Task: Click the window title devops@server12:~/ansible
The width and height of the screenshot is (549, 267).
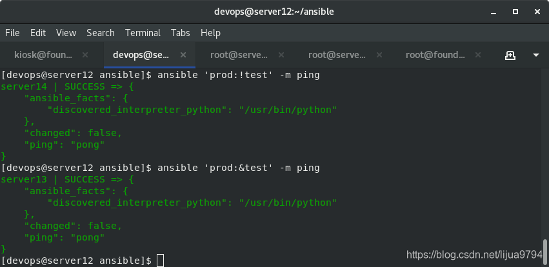Action: coord(274,12)
